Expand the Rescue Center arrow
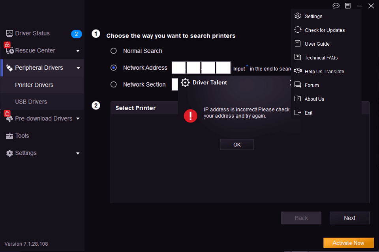This screenshot has height=252, width=379. coord(78,51)
